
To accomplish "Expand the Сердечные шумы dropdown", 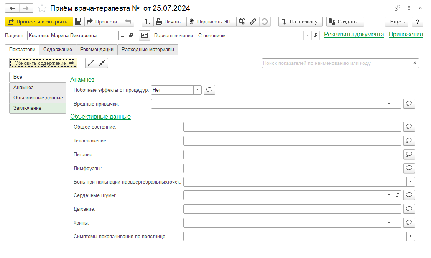I will (389, 195).
